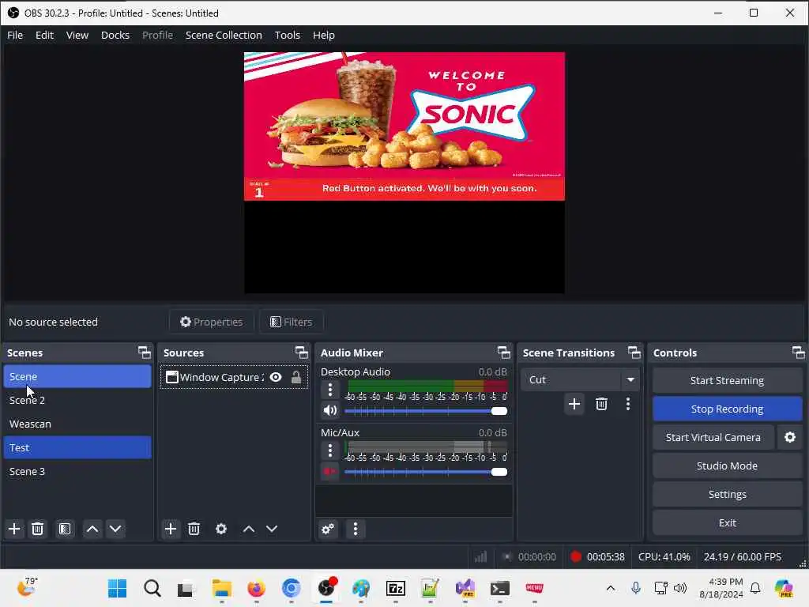Screen dimensions: 809x607
Task: Click Start Virtual Camera button
Action: point(713,437)
